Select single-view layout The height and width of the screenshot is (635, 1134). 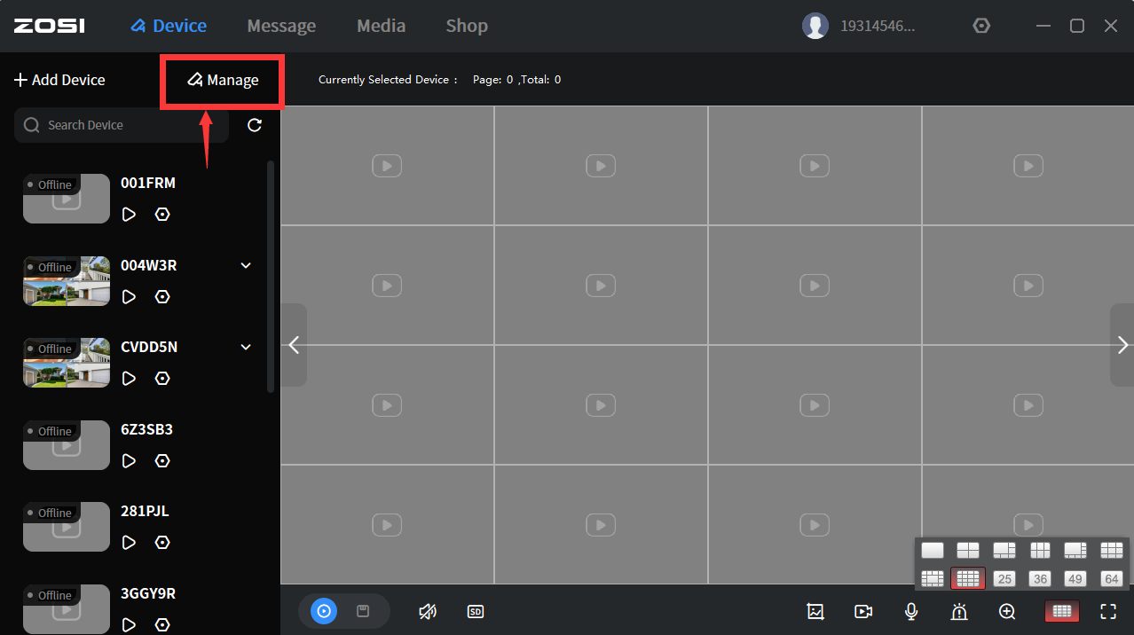click(933, 550)
